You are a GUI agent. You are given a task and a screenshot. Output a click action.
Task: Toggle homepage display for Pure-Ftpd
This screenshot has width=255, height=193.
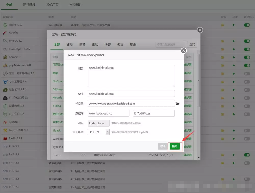(247, 49)
